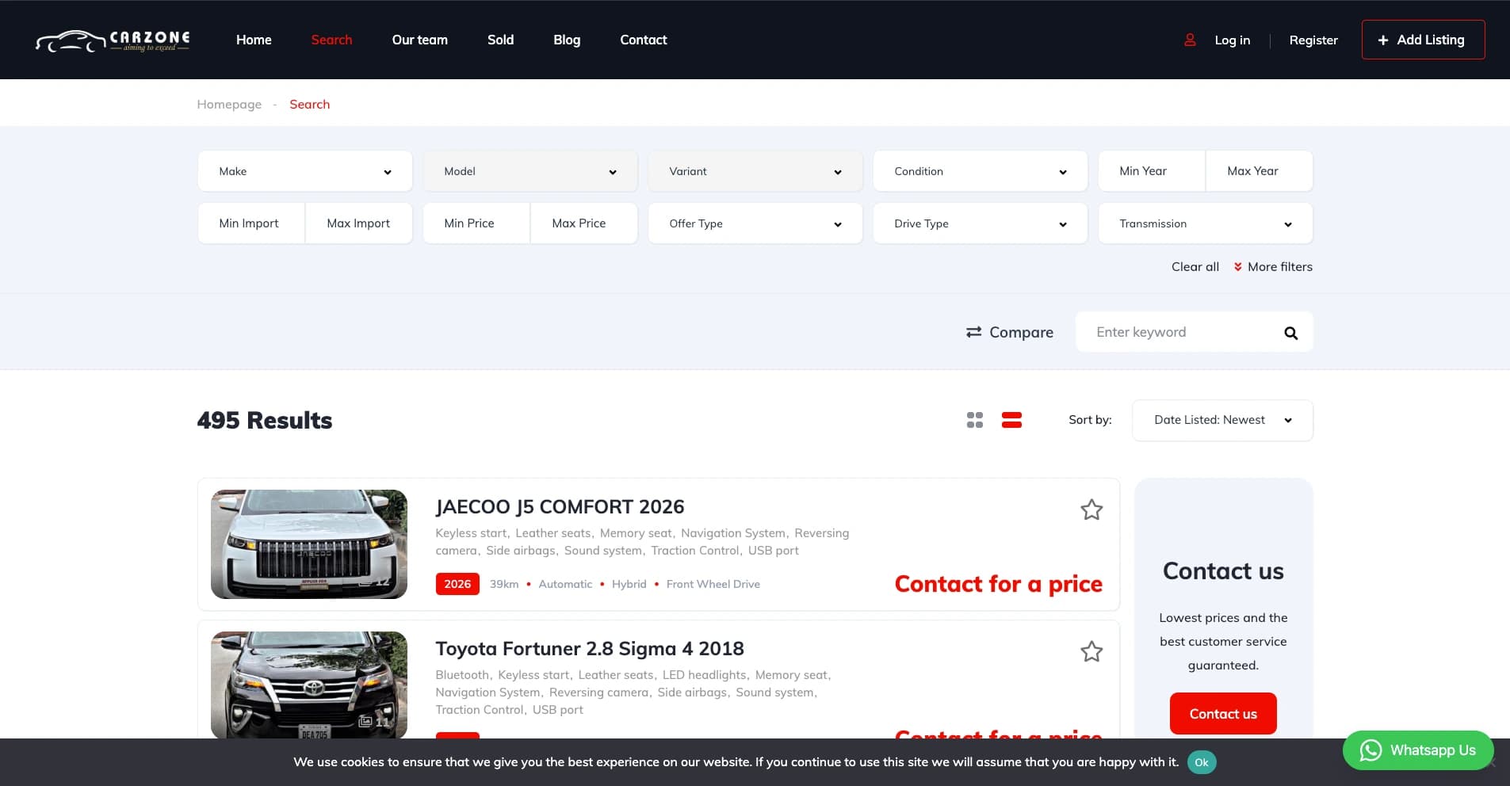1510x786 pixels.
Task: Open JAECOO J5 COMFORT 2026 listing title
Action: (560, 507)
